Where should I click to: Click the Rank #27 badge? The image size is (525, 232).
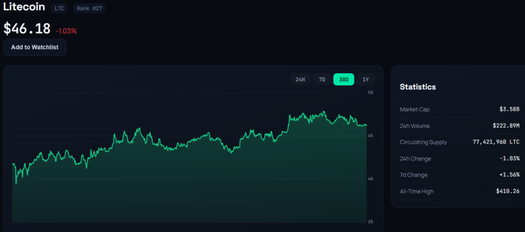click(x=89, y=8)
